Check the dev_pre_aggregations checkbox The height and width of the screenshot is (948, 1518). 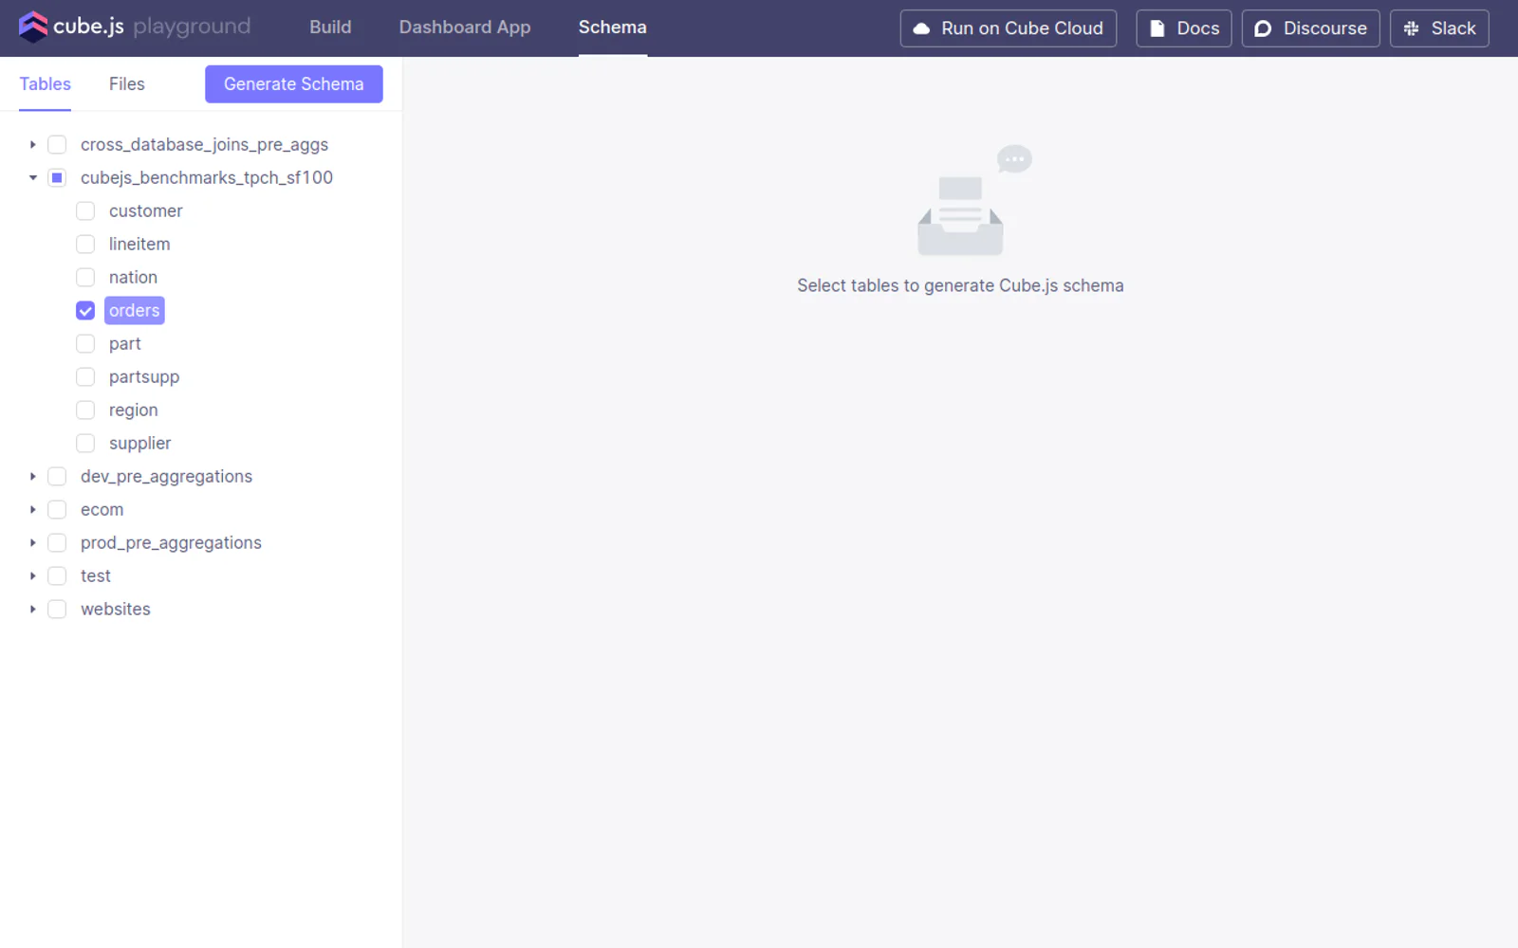click(57, 476)
